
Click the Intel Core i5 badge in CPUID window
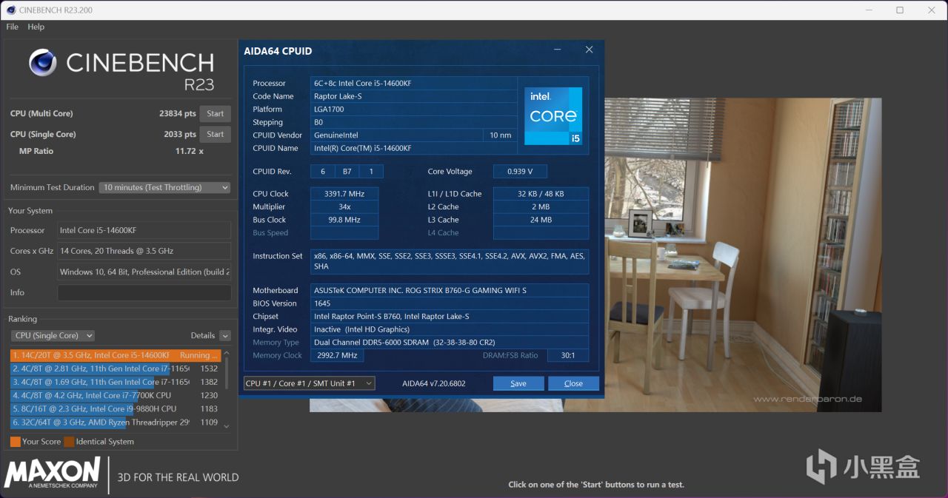pyautogui.click(x=553, y=115)
